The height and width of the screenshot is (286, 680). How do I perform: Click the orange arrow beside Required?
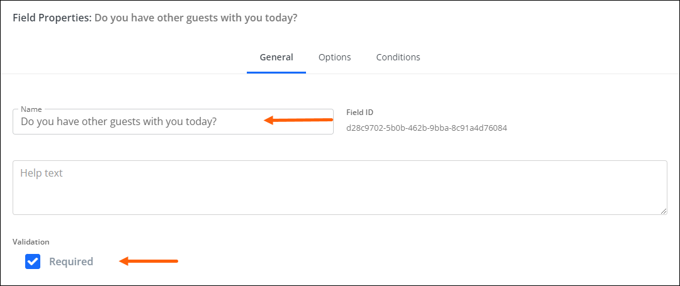point(149,261)
